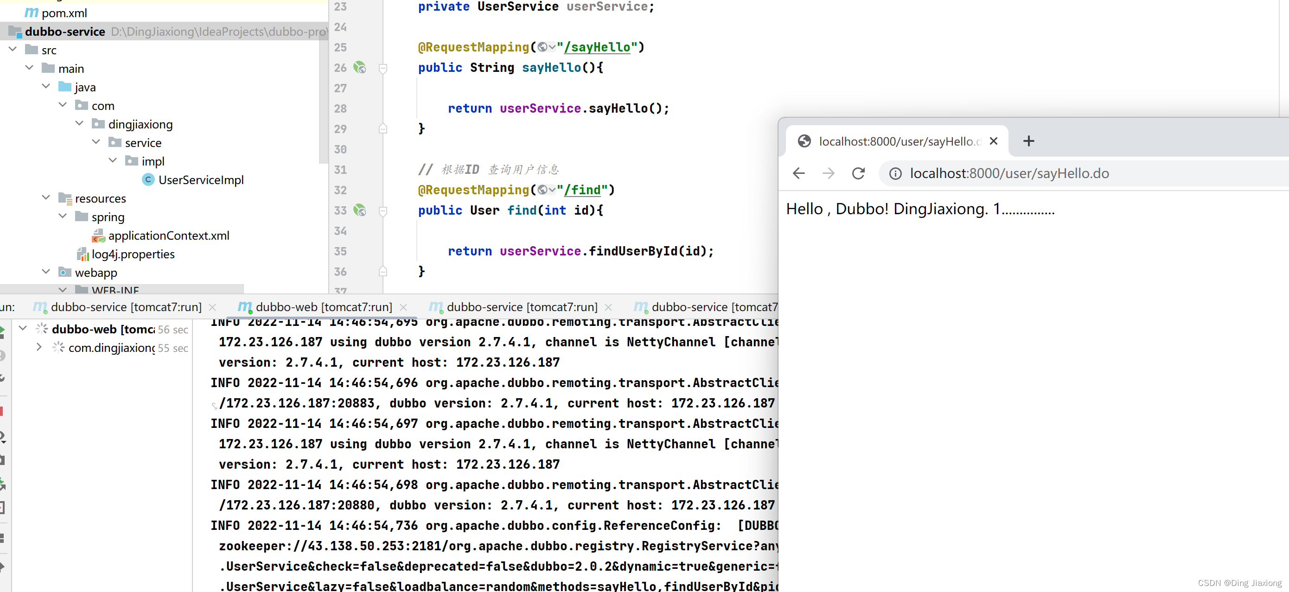Collapse the dubbo-web run tree node
Screen dimensions: 1289x592
(23, 328)
